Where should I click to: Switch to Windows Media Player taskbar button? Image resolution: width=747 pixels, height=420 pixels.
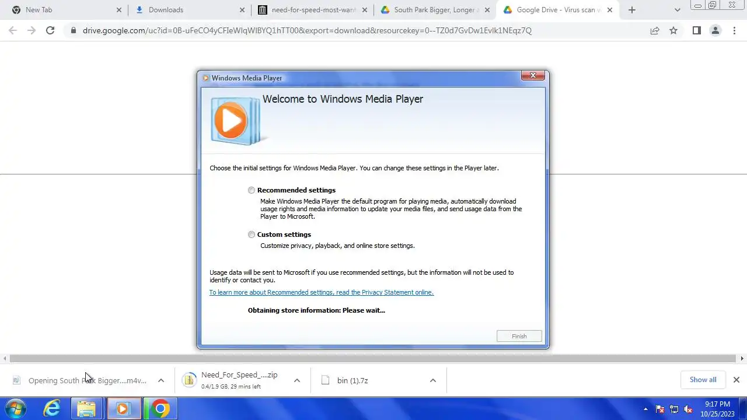coord(123,409)
